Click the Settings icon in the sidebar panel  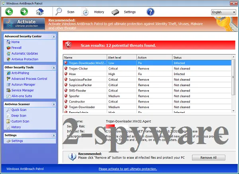pyautogui.click(x=8, y=141)
